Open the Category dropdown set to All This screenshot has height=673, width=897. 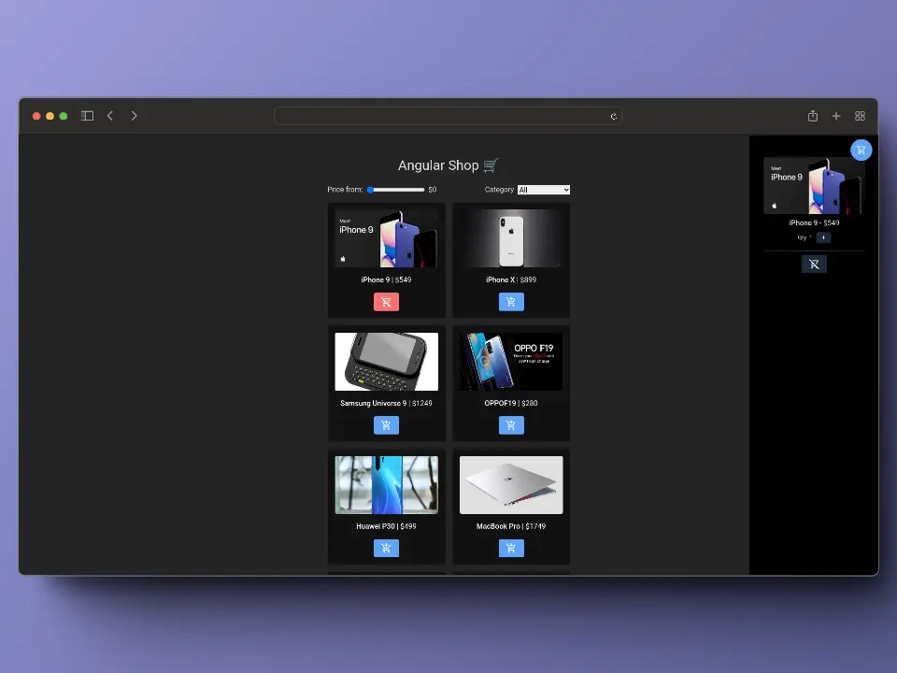(x=543, y=189)
